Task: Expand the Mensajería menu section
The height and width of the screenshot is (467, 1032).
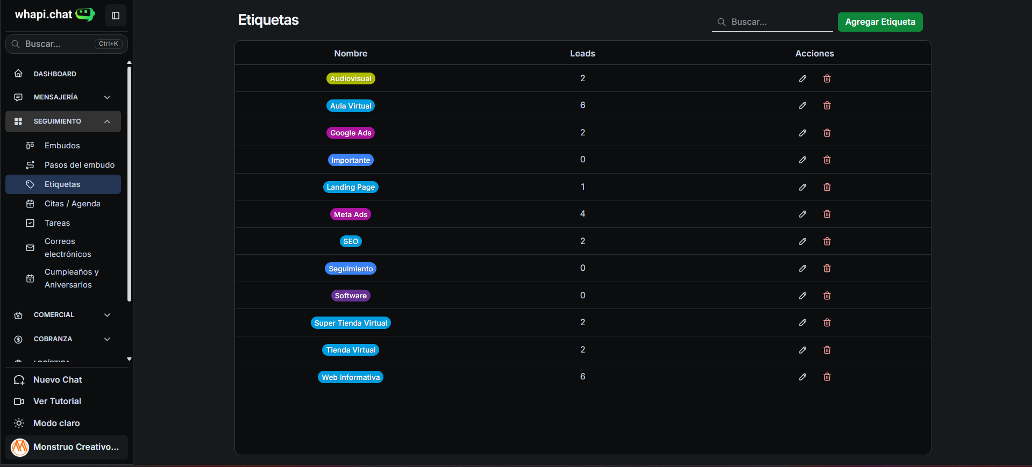Action: click(63, 97)
